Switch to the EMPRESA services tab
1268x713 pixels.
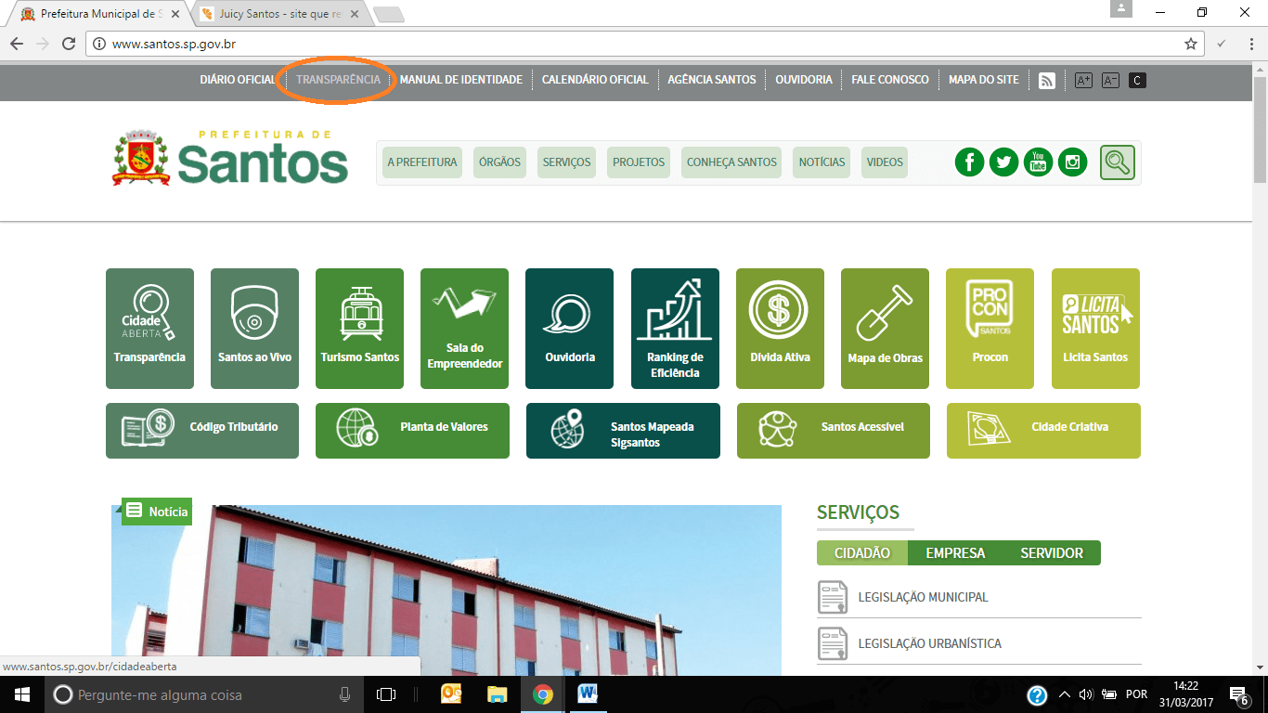click(x=955, y=553)
